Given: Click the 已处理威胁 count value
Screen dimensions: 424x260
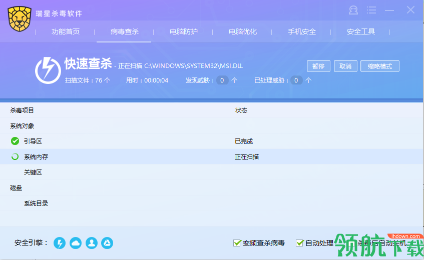Looking at the screenshot, I should pos(296,80).
